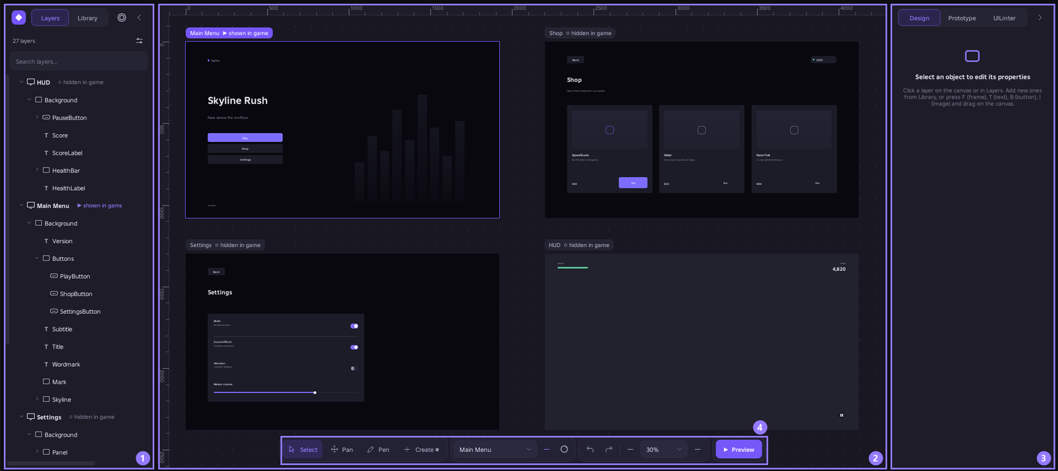
Task: Click the SpeedBoots item icon in the Shop frame
Action: pyautogui.click(x=610, y=130)
